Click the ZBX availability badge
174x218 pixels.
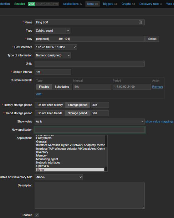point(32,4)
